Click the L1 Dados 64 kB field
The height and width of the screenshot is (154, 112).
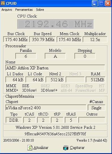tap(15, 80)
